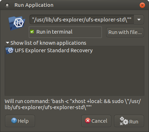This screenshot has height=132, width=149.
Task: Disable the Run in terminal checkbox
Action: click(32, 32)
